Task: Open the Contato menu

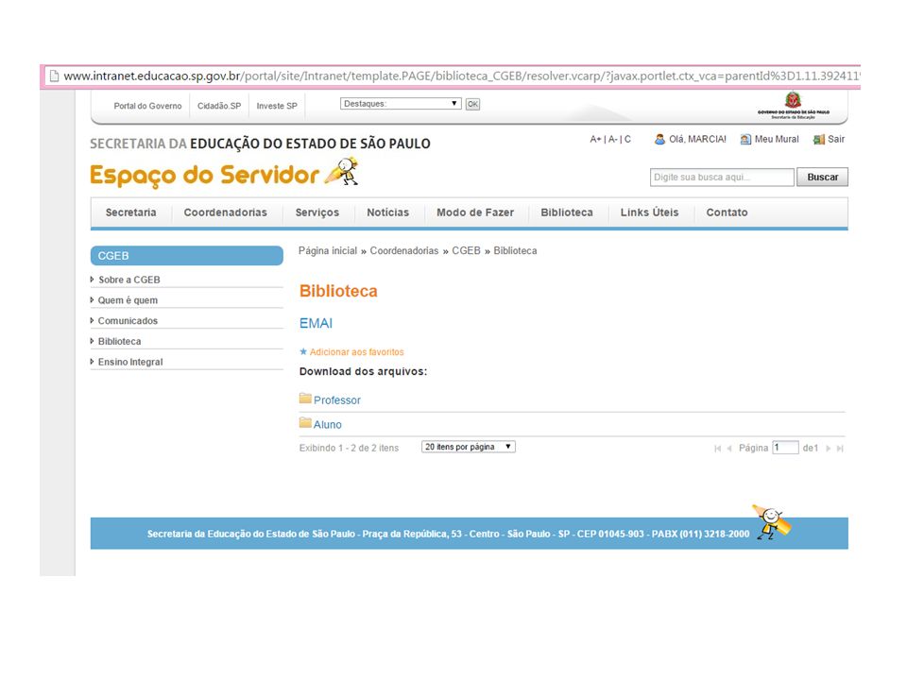Action: [x=727, y=212]
